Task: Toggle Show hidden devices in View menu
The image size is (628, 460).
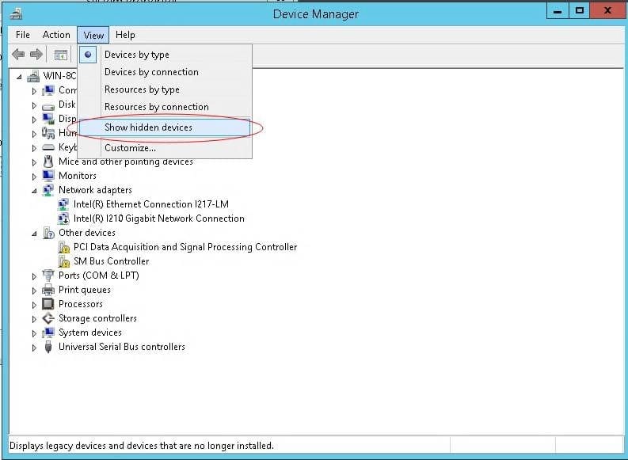Action: click(x=148, y=127)
